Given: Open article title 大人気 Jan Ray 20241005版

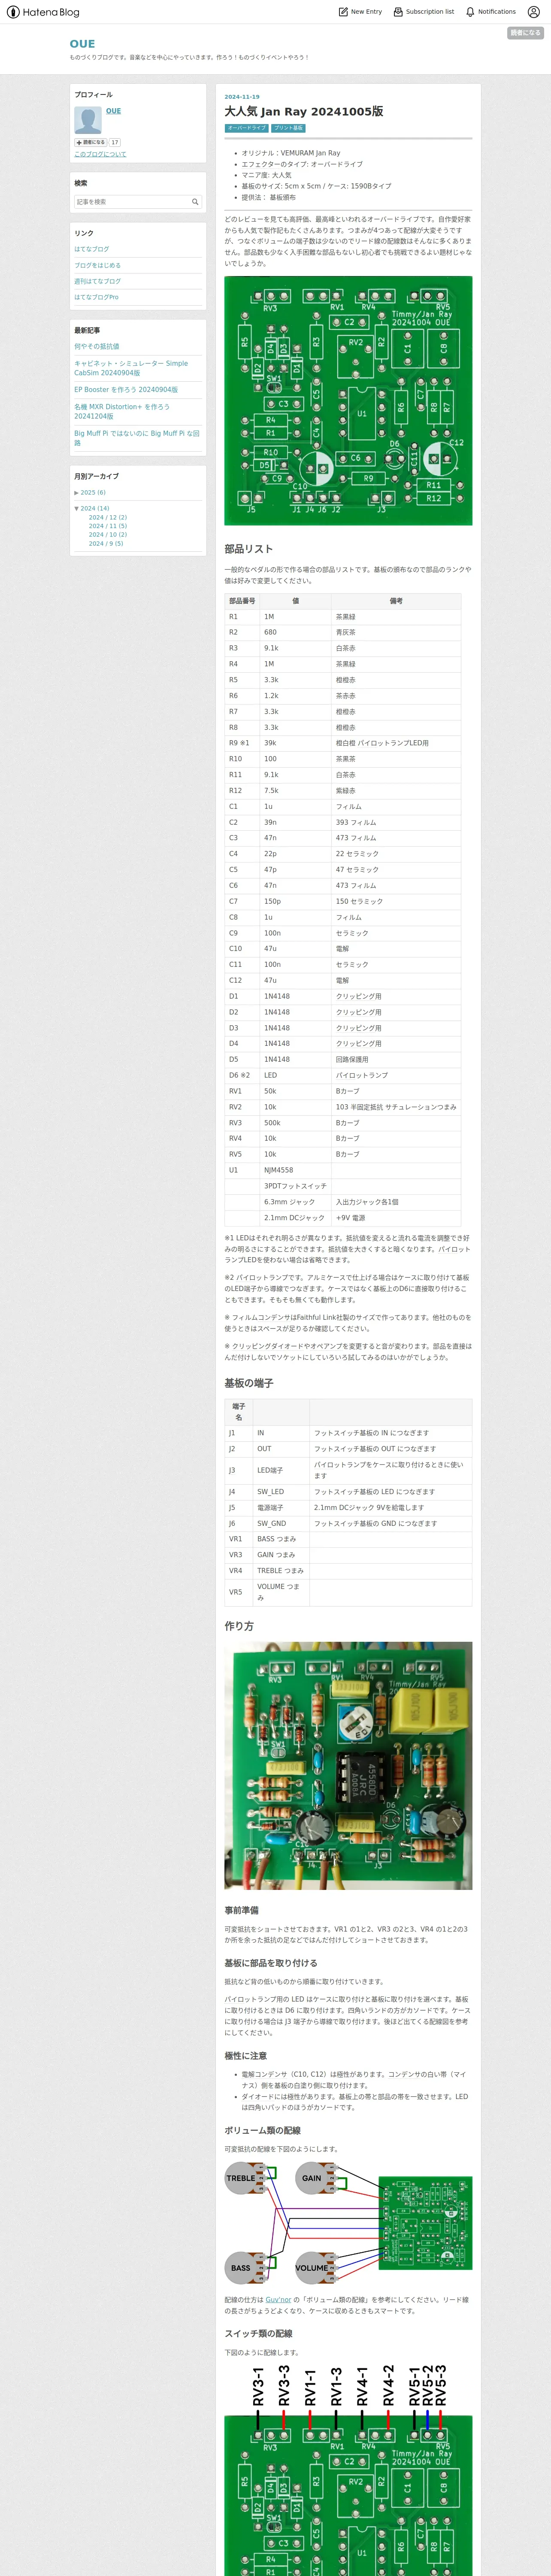Looking at the screenshot, I should pyautogui.click(x=304, y=112).
